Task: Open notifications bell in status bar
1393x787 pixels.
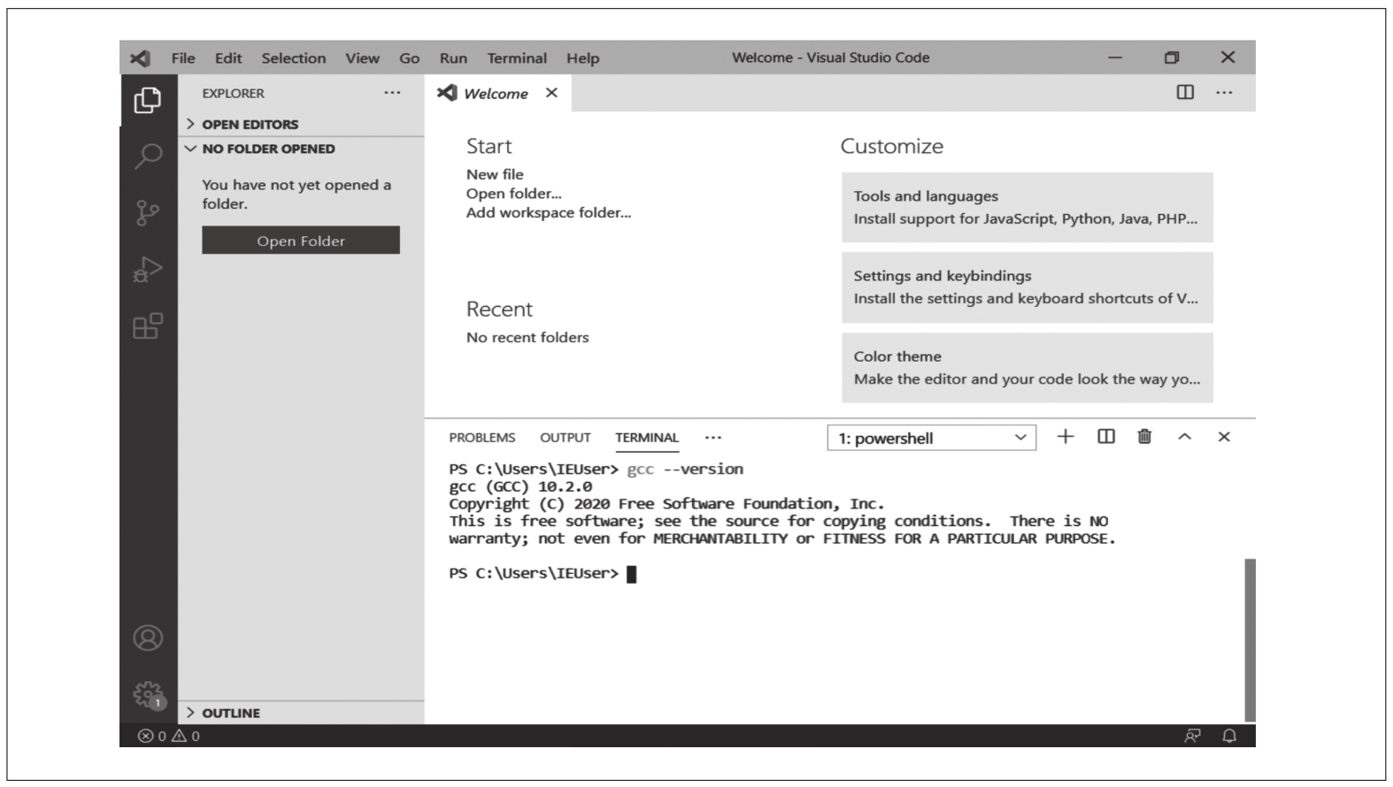Action: (x=1229, y=736)
